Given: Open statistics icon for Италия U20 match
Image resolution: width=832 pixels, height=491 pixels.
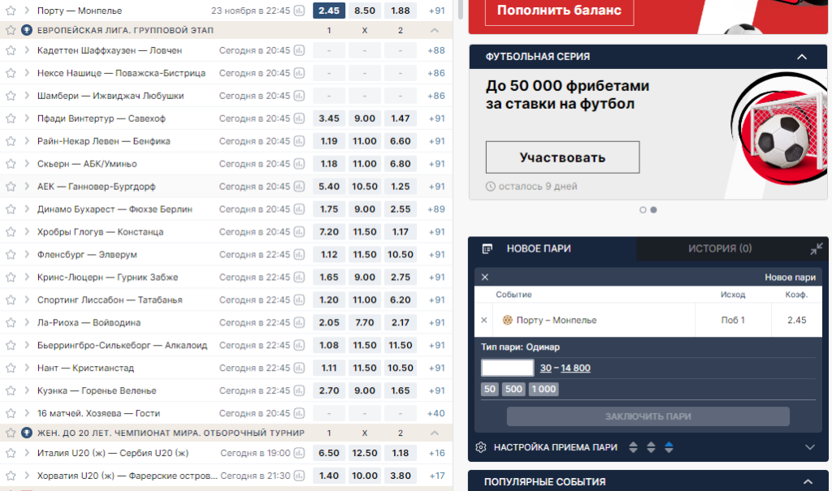Looking at the screenshot, I should coord(299,454).
